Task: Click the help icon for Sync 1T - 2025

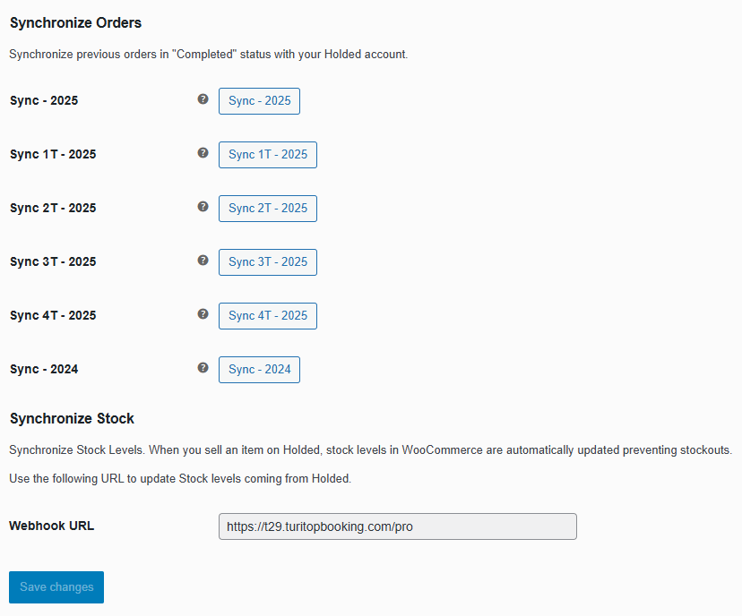Action: coord(203,153)
